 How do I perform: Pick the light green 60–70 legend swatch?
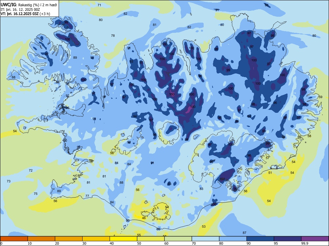point(178,239)
